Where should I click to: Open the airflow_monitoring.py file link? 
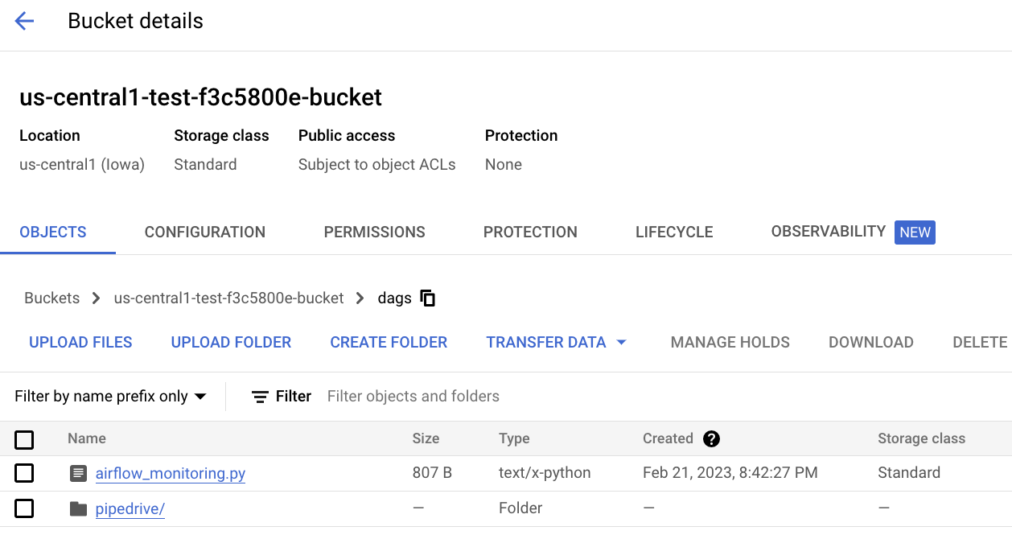170,473
